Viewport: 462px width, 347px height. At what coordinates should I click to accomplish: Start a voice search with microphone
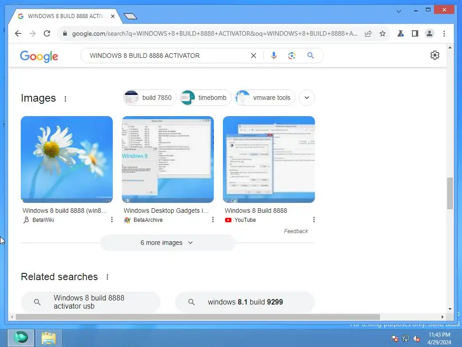[x=274, y=56]
